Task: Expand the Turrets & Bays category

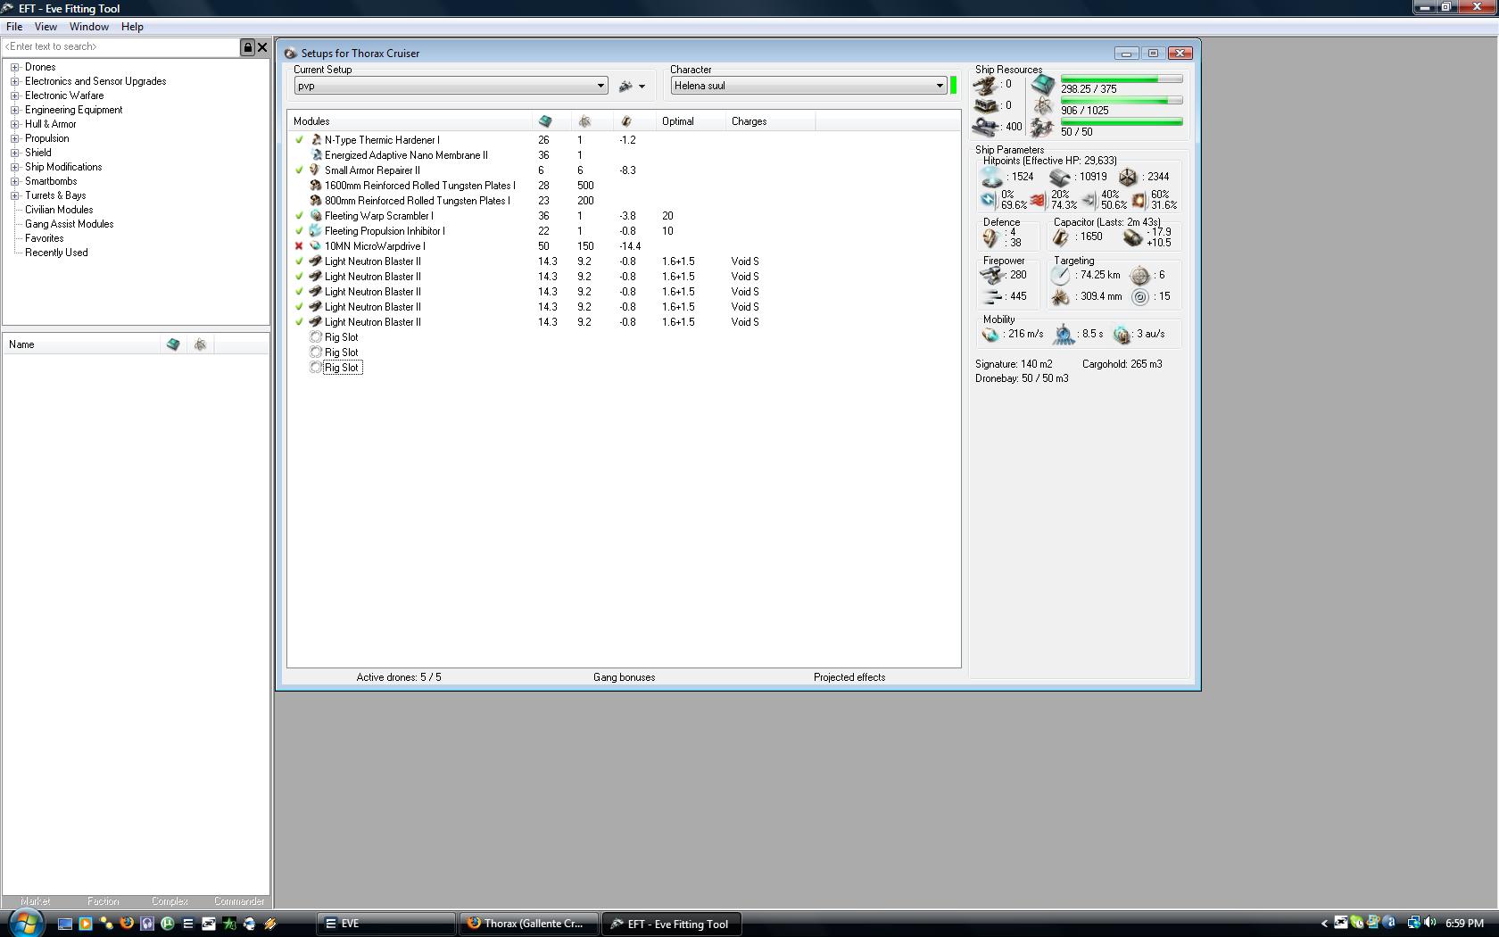Action: 15,195
